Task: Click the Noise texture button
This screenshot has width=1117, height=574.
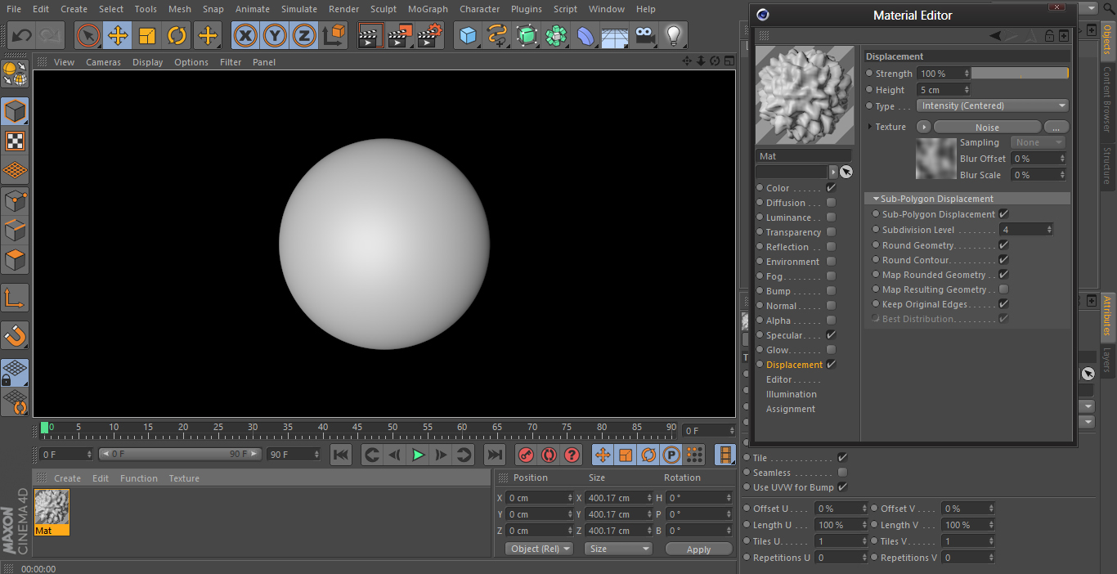Action: pyautogui.click(x=986, y=128)
